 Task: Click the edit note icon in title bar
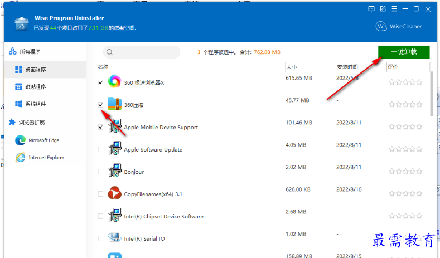pos(383,9)
